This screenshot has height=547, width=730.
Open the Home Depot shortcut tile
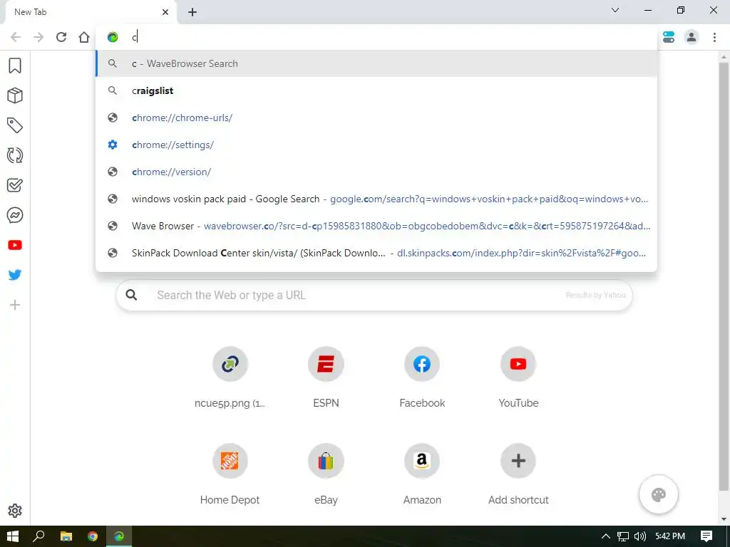pos(230,461)
